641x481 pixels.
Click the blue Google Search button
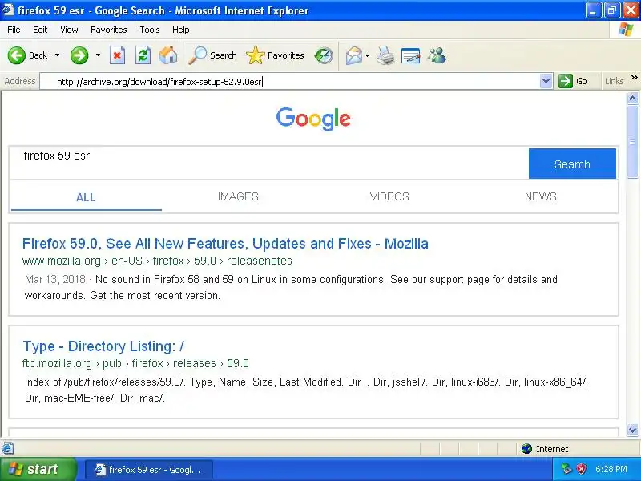pyautogui.click(x=572, y=164)
